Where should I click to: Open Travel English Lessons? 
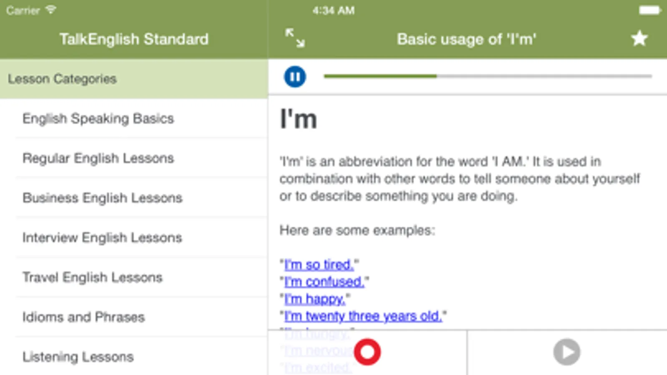(x=92, y=277)
